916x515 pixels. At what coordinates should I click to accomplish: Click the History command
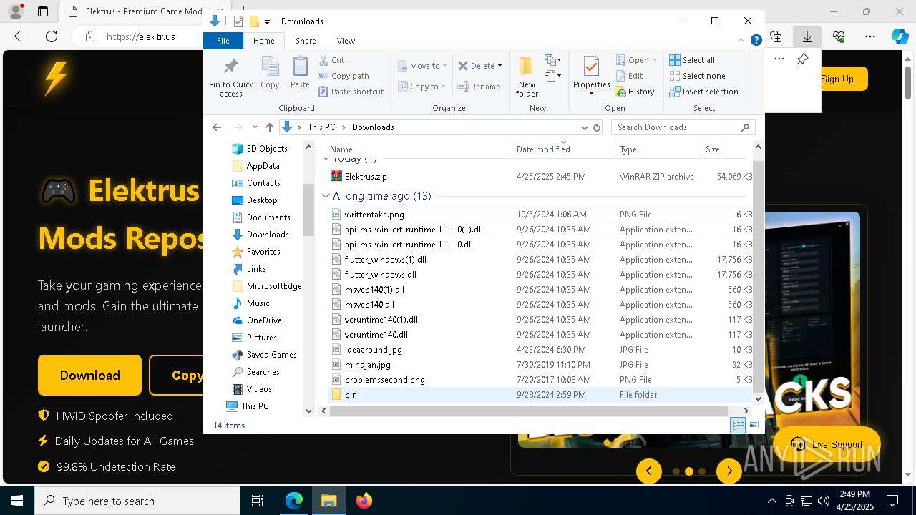pyautogui.click(x=635, y=92)
